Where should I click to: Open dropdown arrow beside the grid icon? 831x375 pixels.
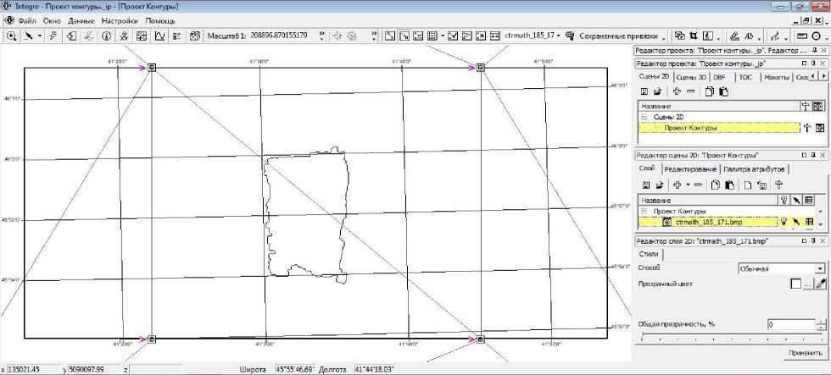tap(443, 36)
